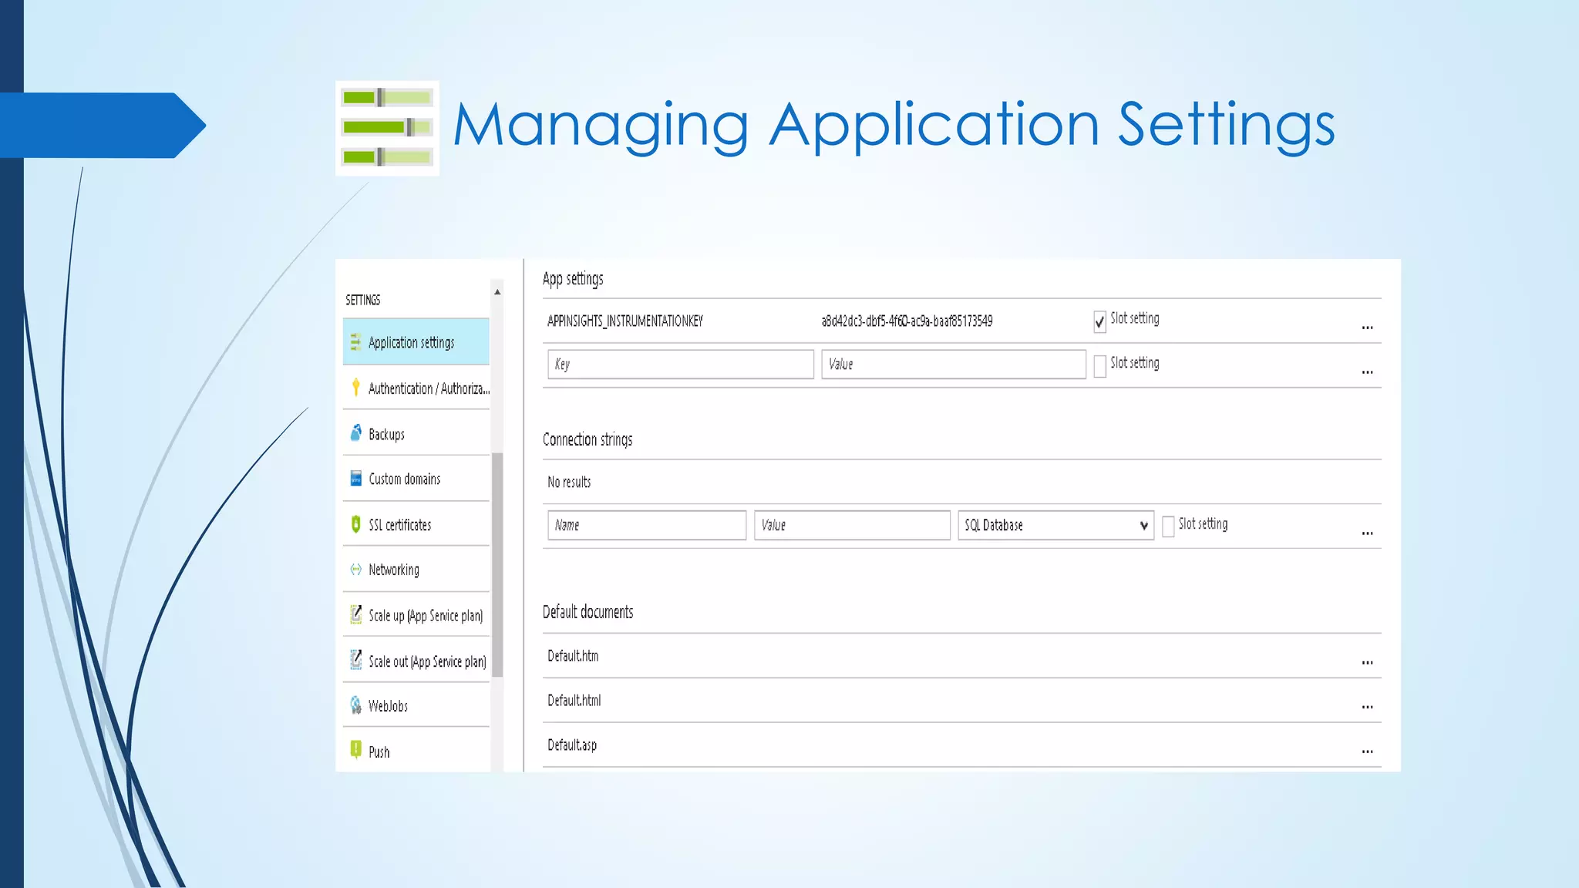The width and height of the screenshot is (1579, 888).
Task: Click the Default documents heading
Action: coord(587,612)
